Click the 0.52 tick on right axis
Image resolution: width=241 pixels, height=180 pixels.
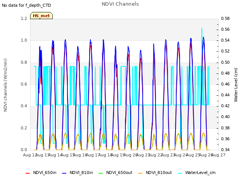225,51
